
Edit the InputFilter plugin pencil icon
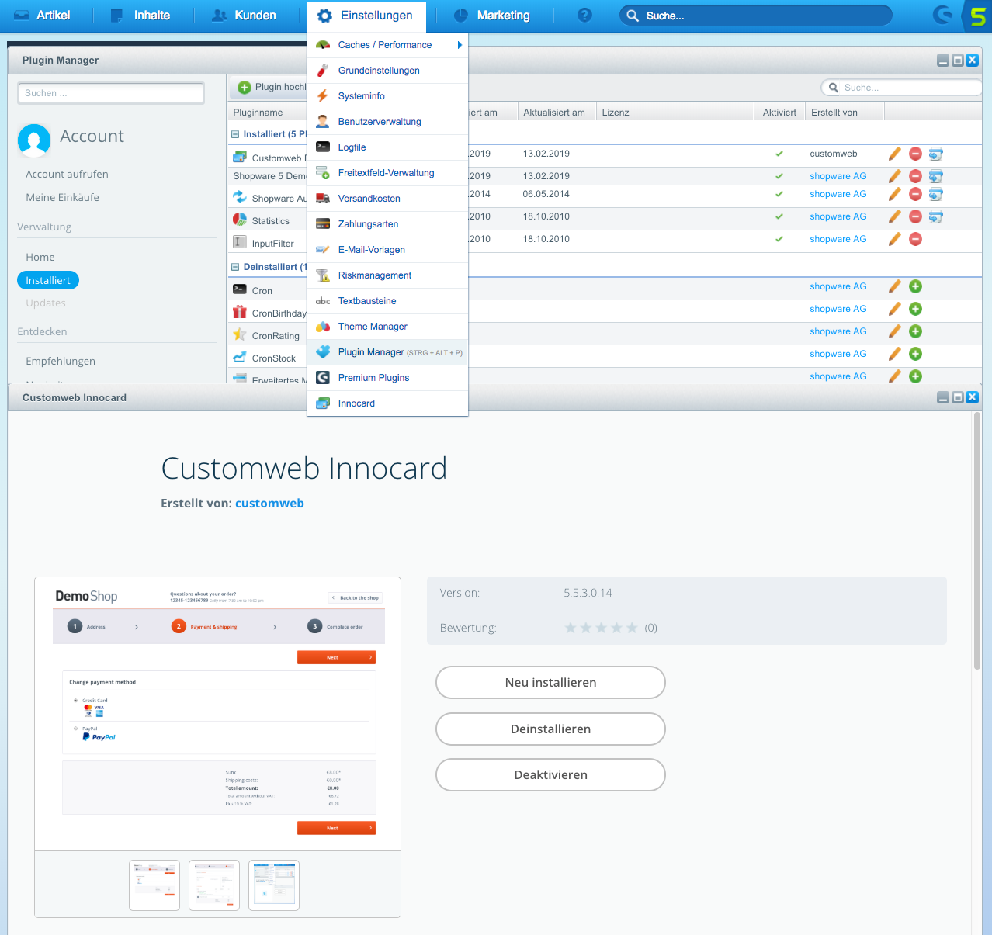tap(895, 240)
